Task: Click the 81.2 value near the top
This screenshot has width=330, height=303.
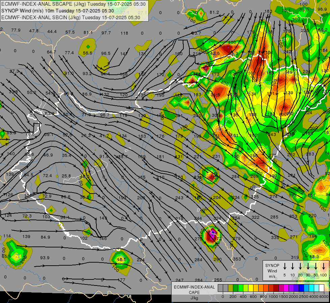Action: coord(214,12)
